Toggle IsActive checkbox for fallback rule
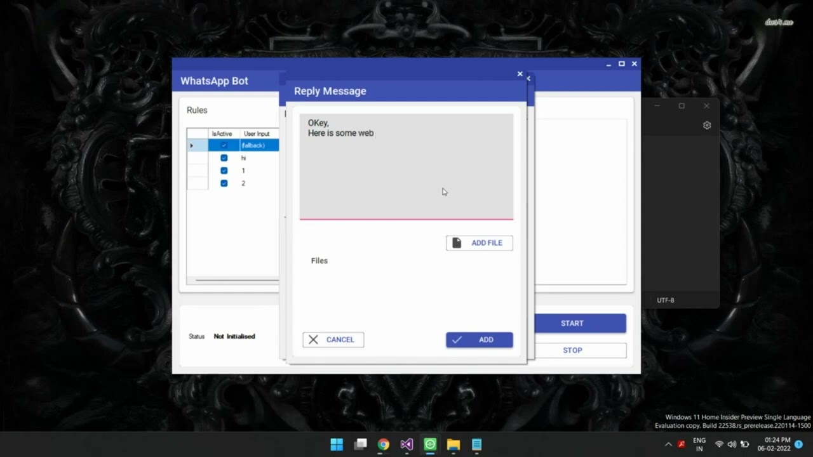 pos(224,145)
